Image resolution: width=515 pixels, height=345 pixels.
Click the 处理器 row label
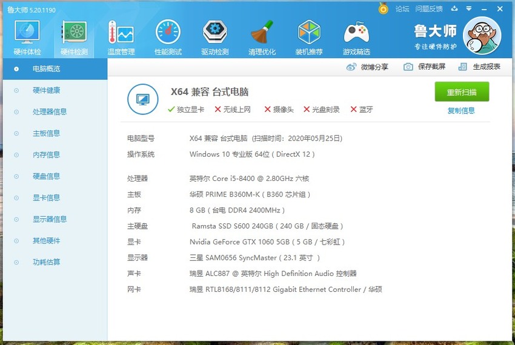pyautogui.click(x=138, y=179)
